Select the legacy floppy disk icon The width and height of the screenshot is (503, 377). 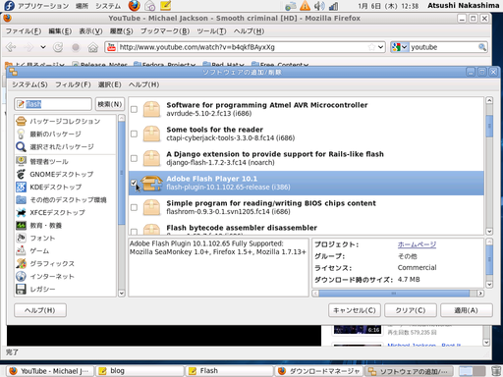(21, 289)
